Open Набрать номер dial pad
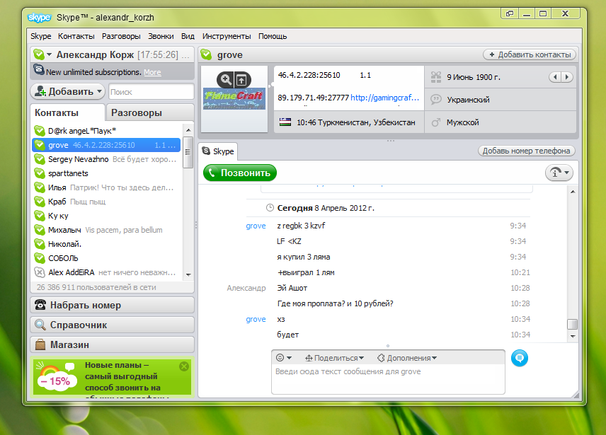Screen dimensions: 606x435 (112, 305)
